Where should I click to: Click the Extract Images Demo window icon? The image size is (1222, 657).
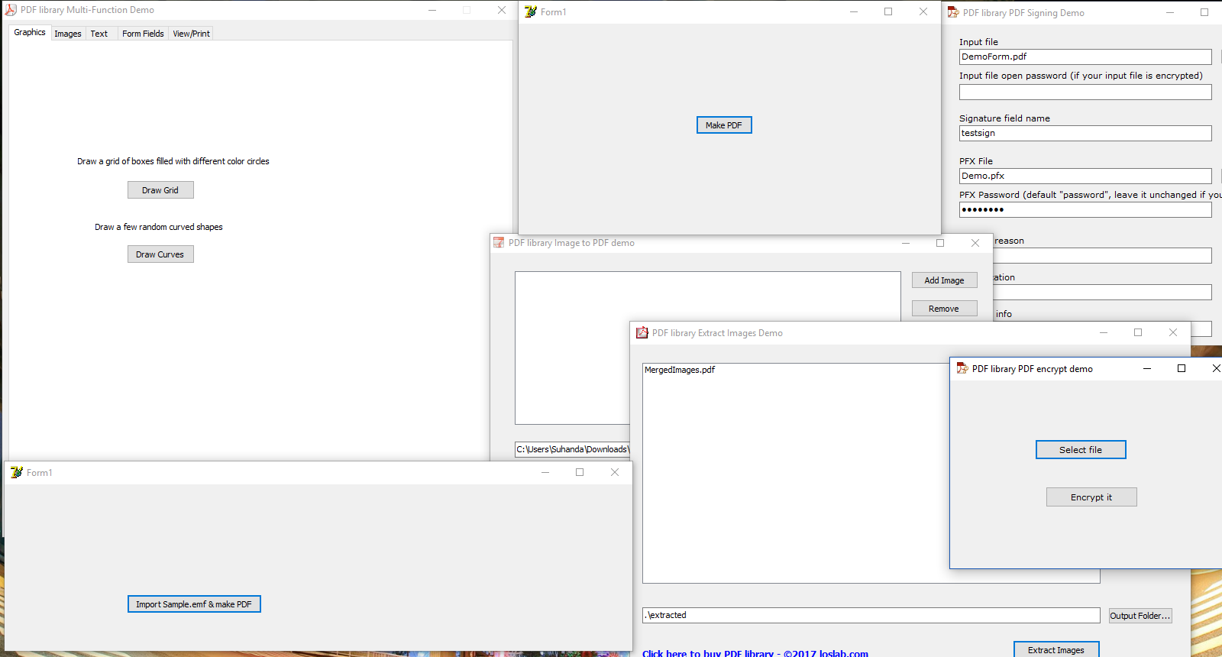coord(642,333)
